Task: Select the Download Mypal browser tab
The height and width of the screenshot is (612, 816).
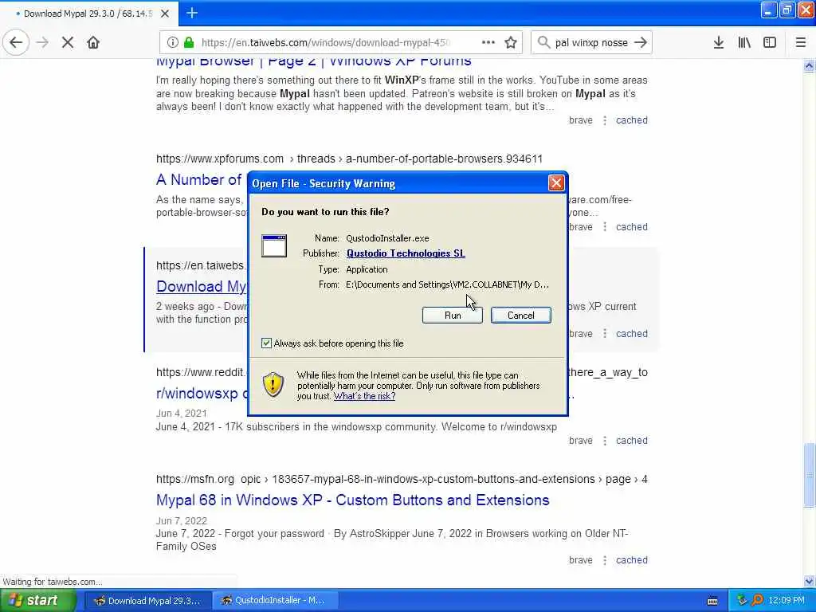Action: point(88,14)
